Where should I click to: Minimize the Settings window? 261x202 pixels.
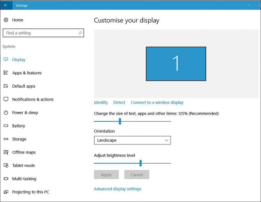[x=249, y=5]
